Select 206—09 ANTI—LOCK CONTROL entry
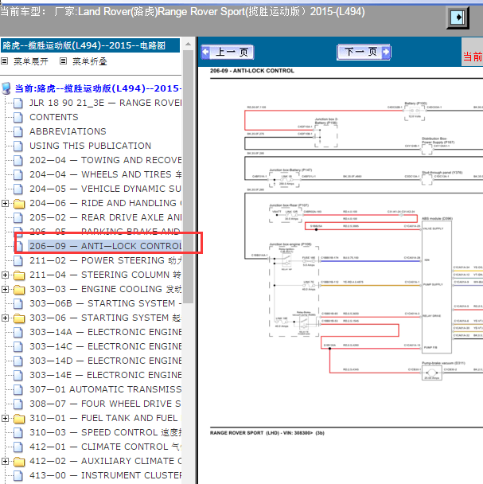This screenshot has height=484, width=483. pyautogui.click(x=105, y=246)
